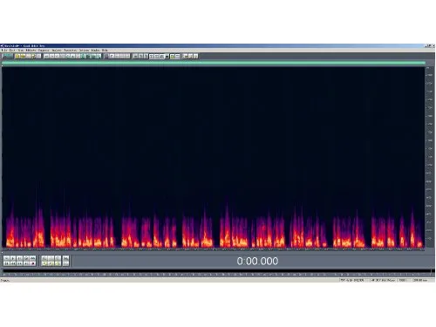Click the yellow Open file toolbar icon
Viewport: 436px width, 327px height.
point(17,56)
